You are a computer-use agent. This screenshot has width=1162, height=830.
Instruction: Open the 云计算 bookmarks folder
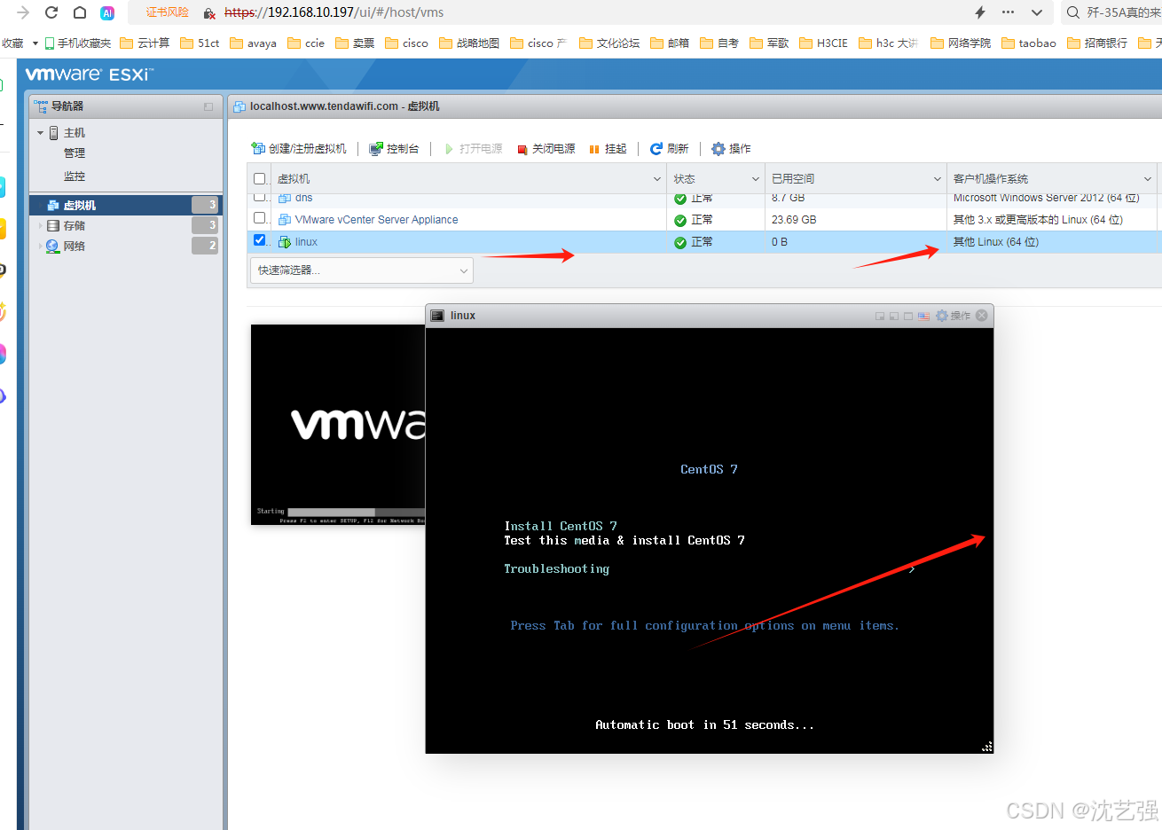click(145, 43)
